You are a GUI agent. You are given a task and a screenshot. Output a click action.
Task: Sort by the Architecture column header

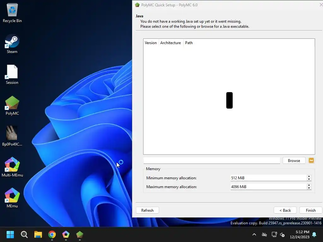coord(171,43)
